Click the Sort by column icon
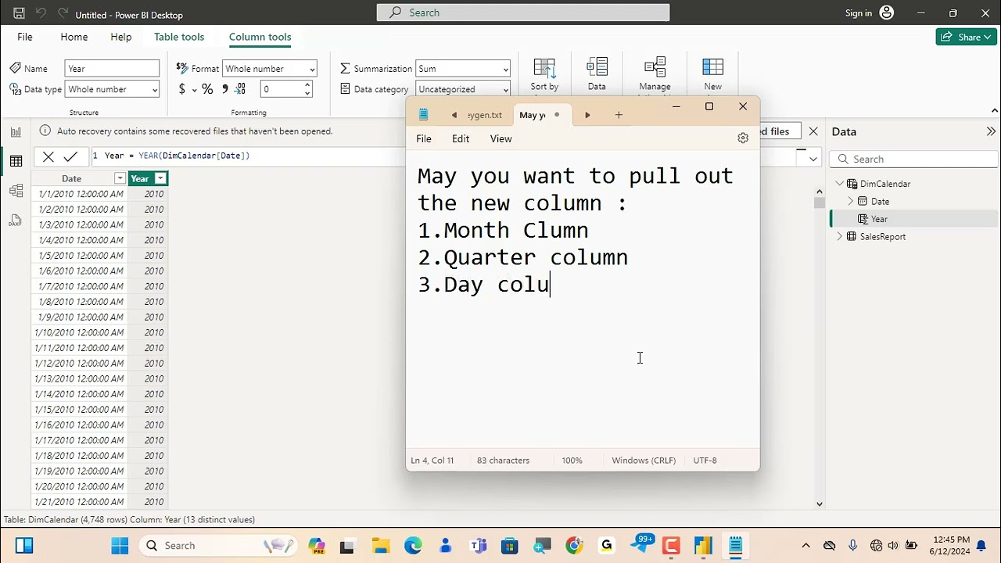Image resolution: width=1001 pixels, height=563 pixels. coord(544,74)
